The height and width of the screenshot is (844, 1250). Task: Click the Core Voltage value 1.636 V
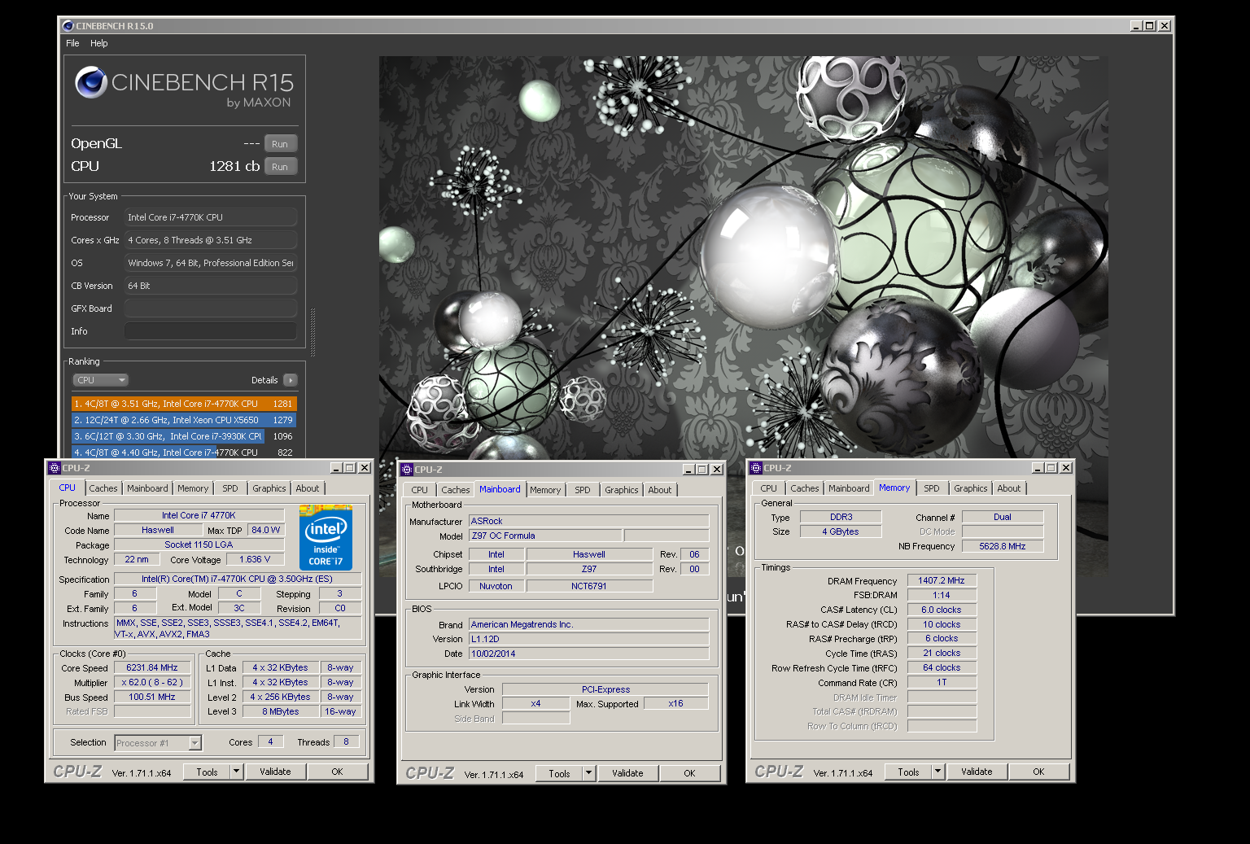(x=255, y=559)
